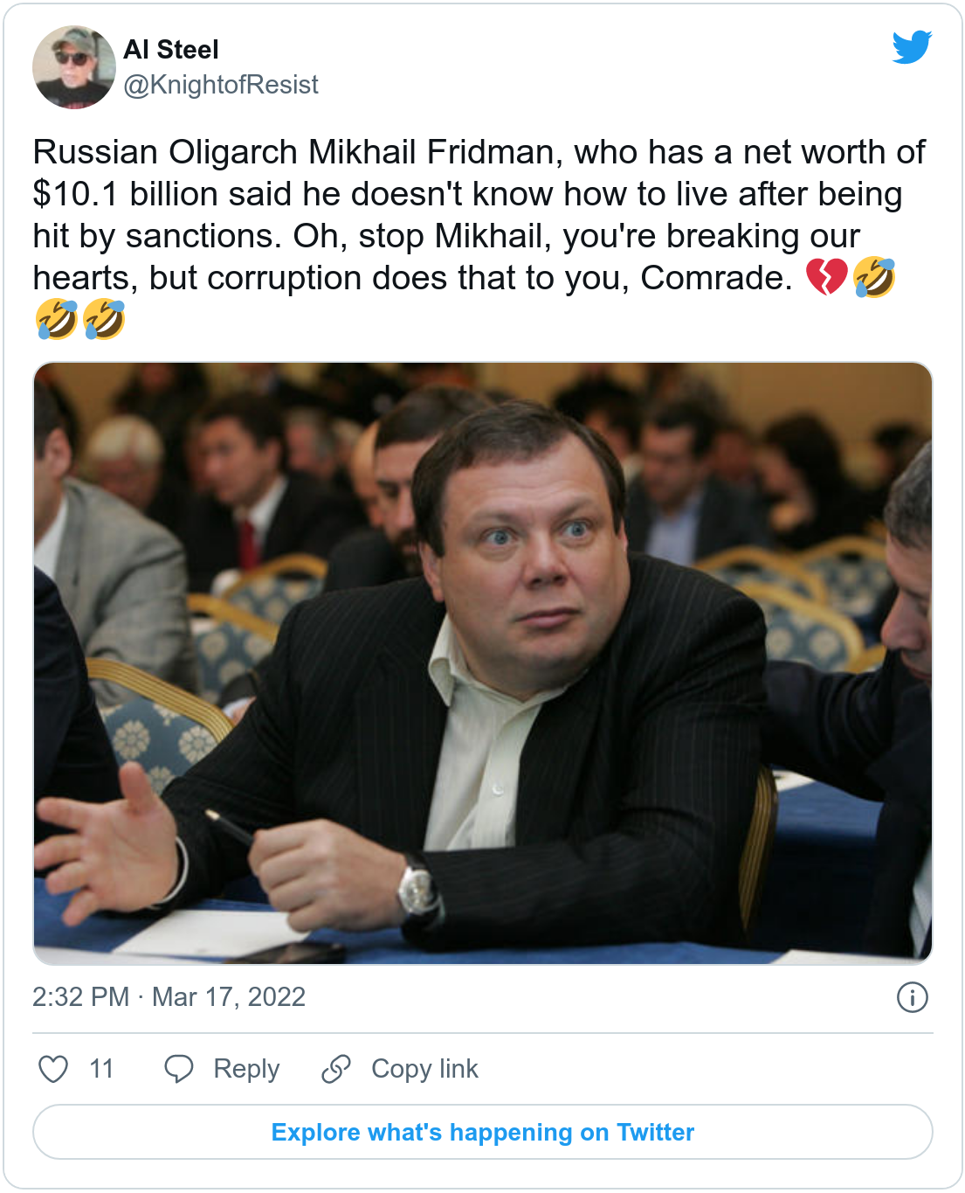
Task: Visit the @KnightofResist handle link
Action: click(221, 85)
